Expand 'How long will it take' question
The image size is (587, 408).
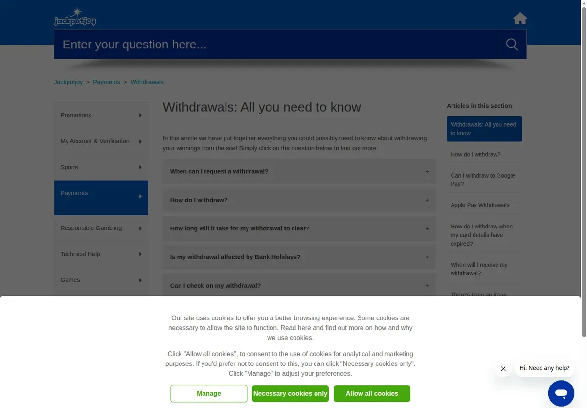[x=299, y=228]
